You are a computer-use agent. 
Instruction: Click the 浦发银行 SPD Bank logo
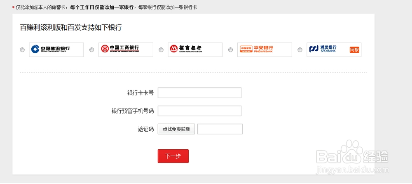coord(328,50)
